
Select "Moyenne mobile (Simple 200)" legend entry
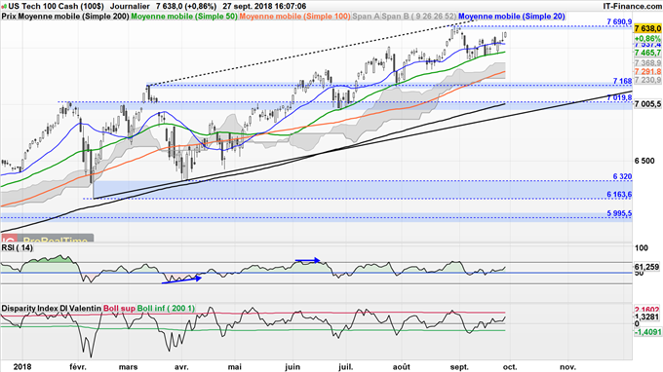point(73,17)
